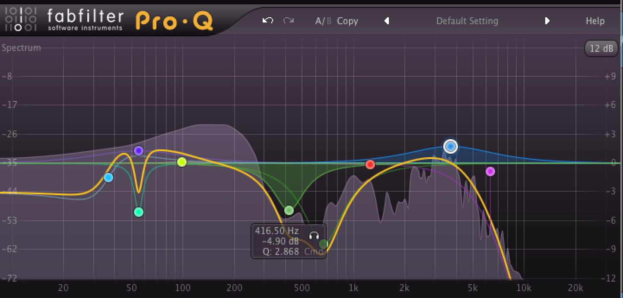Enable headphone solo in the band parameter display

[314, 236]
